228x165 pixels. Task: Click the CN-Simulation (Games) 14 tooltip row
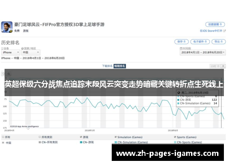pos(197,103)
